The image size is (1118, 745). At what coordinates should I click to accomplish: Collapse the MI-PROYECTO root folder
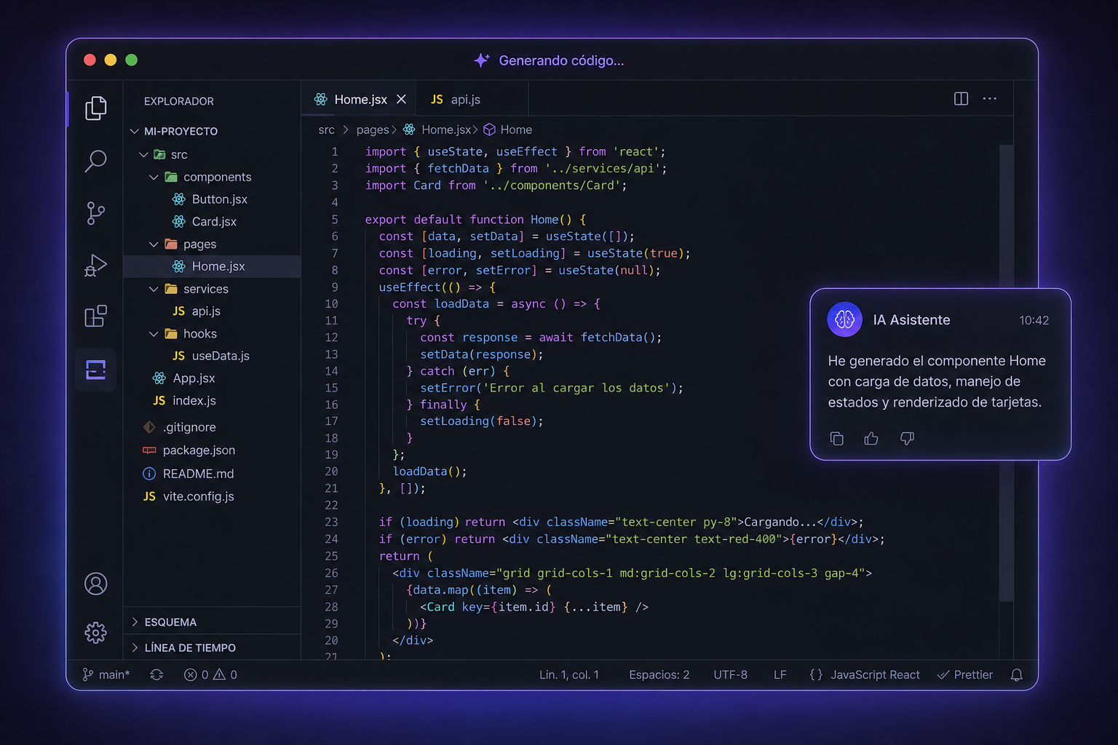coord(135,132)
